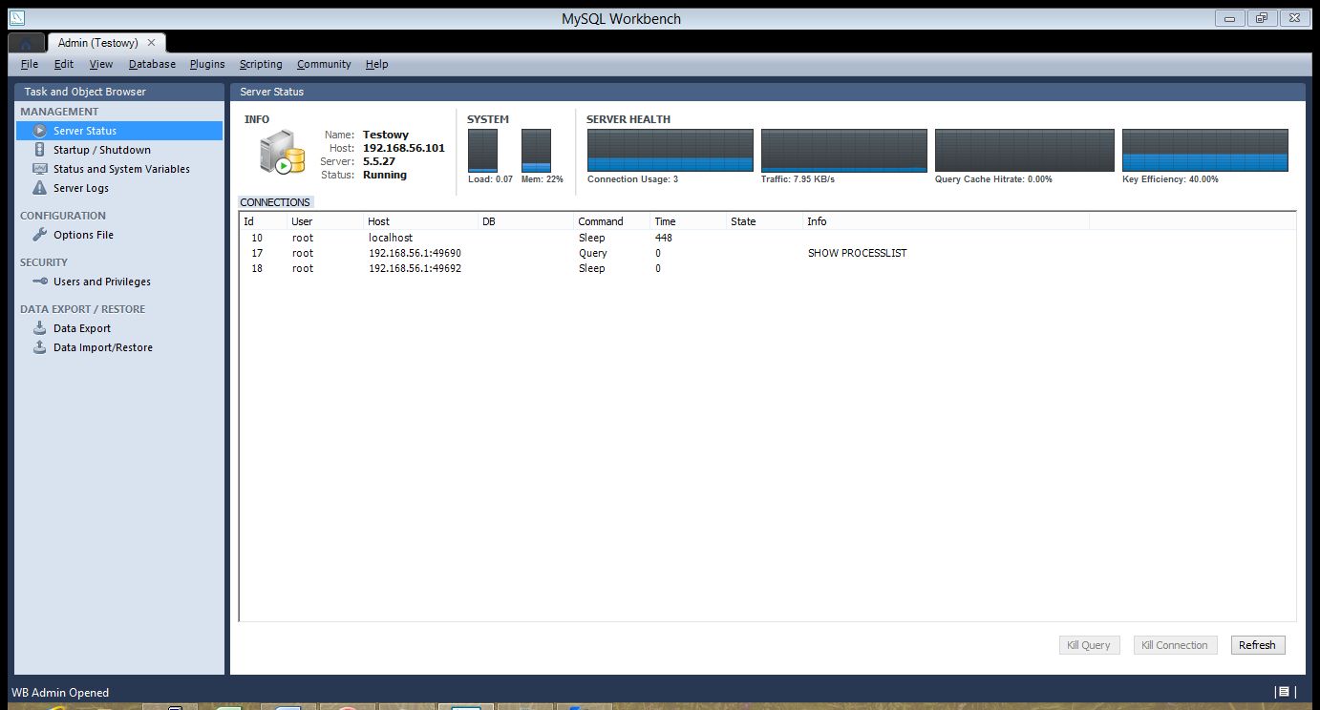Click the Time column header

pos(688,221)
